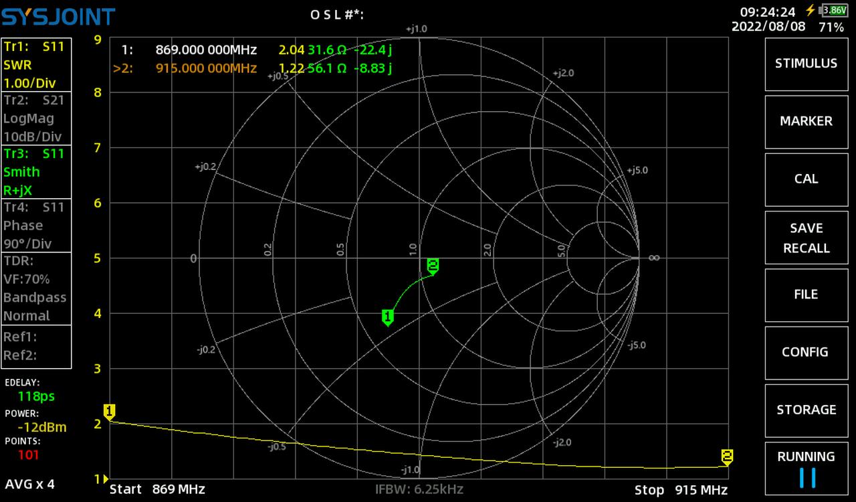856x502 pixels.
Task: Open the Ref1/Ref2 reference box
Action: point(36,347)
